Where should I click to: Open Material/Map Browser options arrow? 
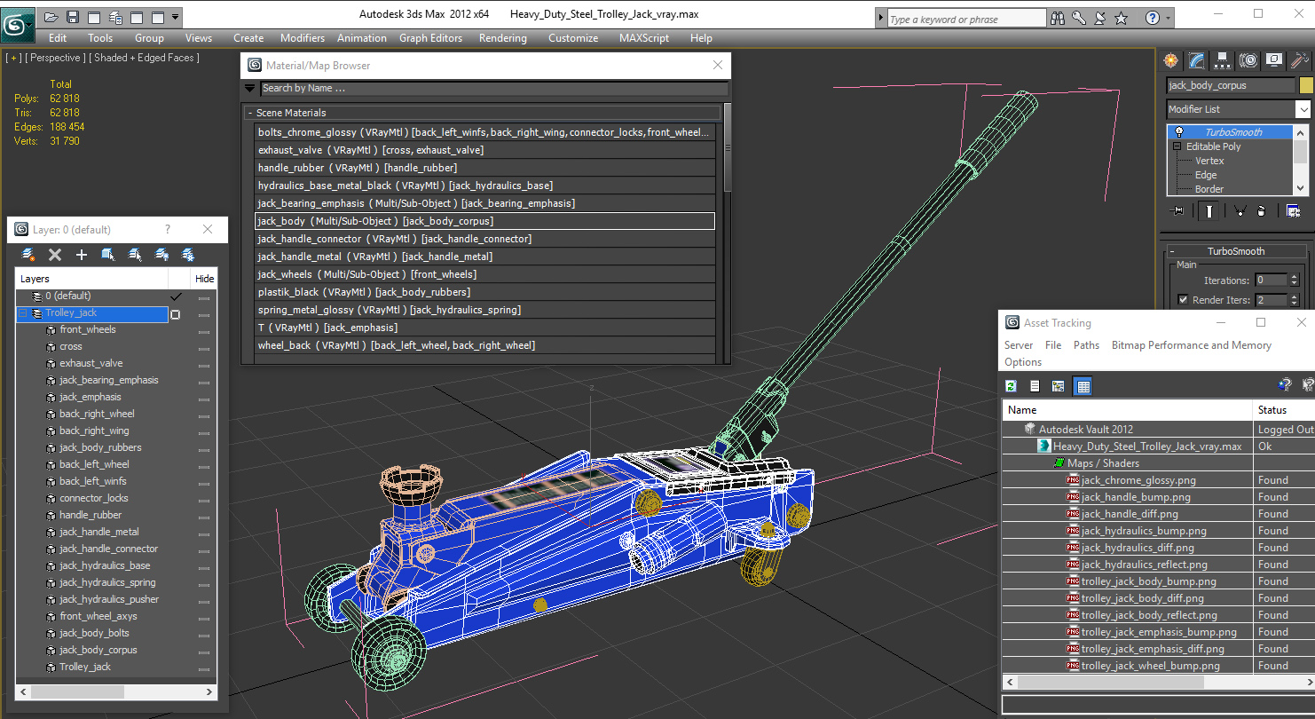249,89
